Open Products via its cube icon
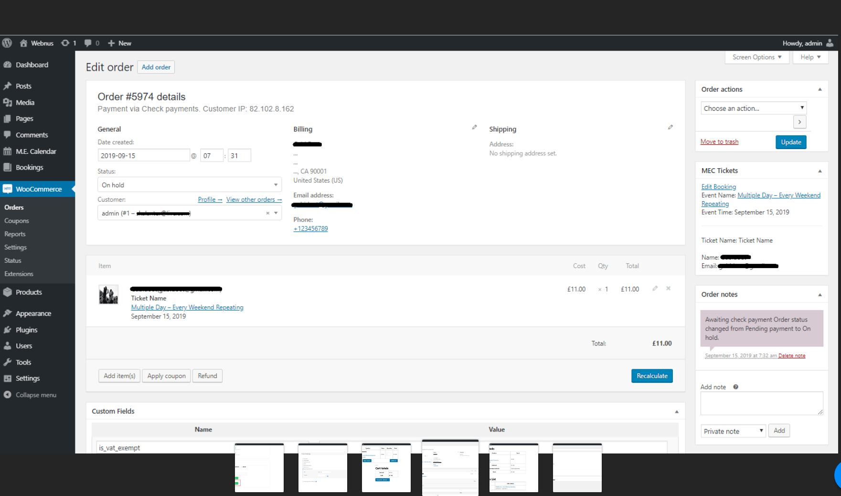The height and width of the screenshot is (496, 841). pos(8,292)
